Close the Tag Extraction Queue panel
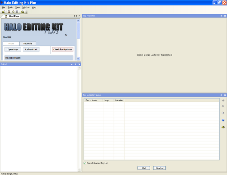 225,95
